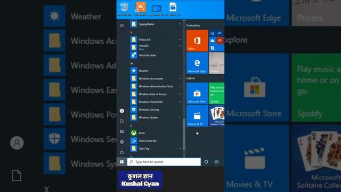Expand the Start menu hamburger navigation
This screenshot has height=192, width=341.
(122, 26)
